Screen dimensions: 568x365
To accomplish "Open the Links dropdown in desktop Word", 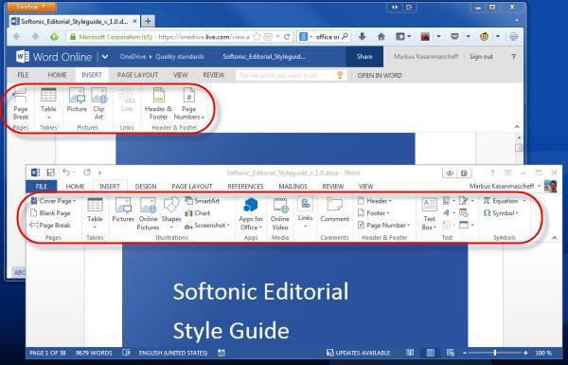I will pyautogui.click(x=306, y=212).
